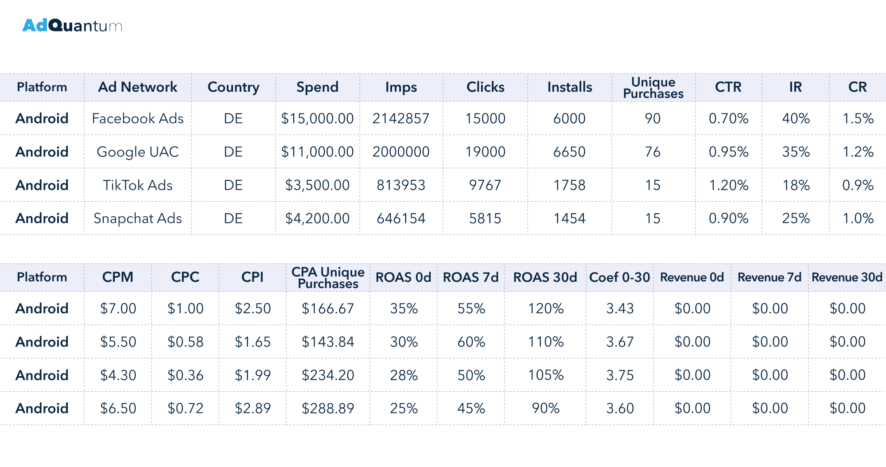Screen dimensions: 886x467
Task: Click the 1454 installs cell
Action: click(x=570, y=218)
